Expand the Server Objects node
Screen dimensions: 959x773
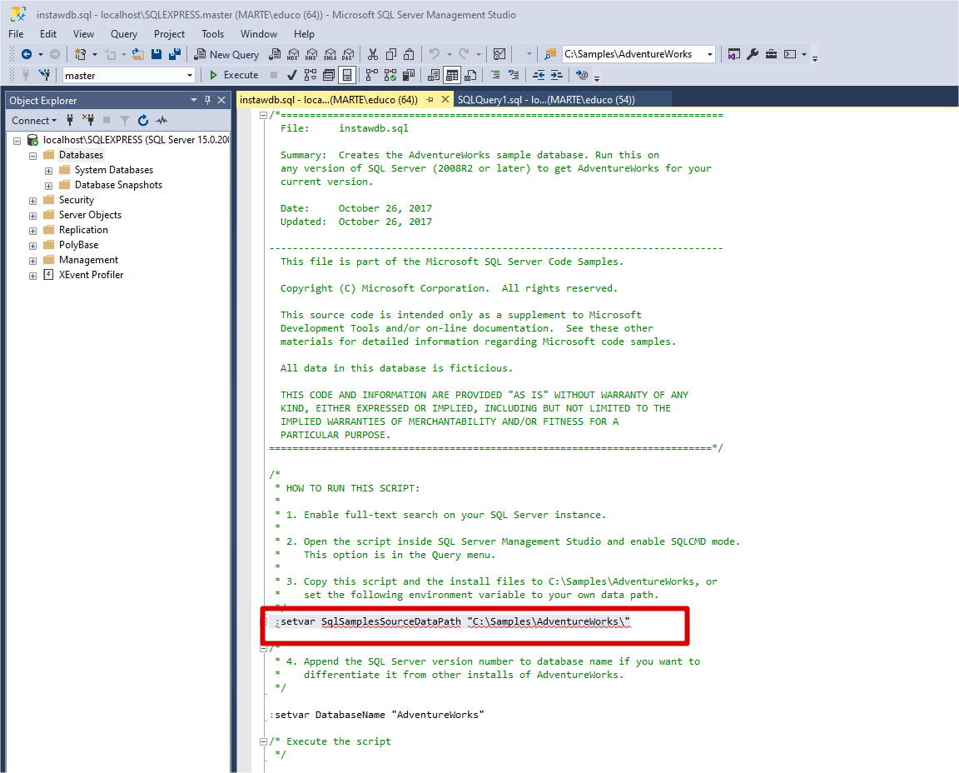point(33,216)
